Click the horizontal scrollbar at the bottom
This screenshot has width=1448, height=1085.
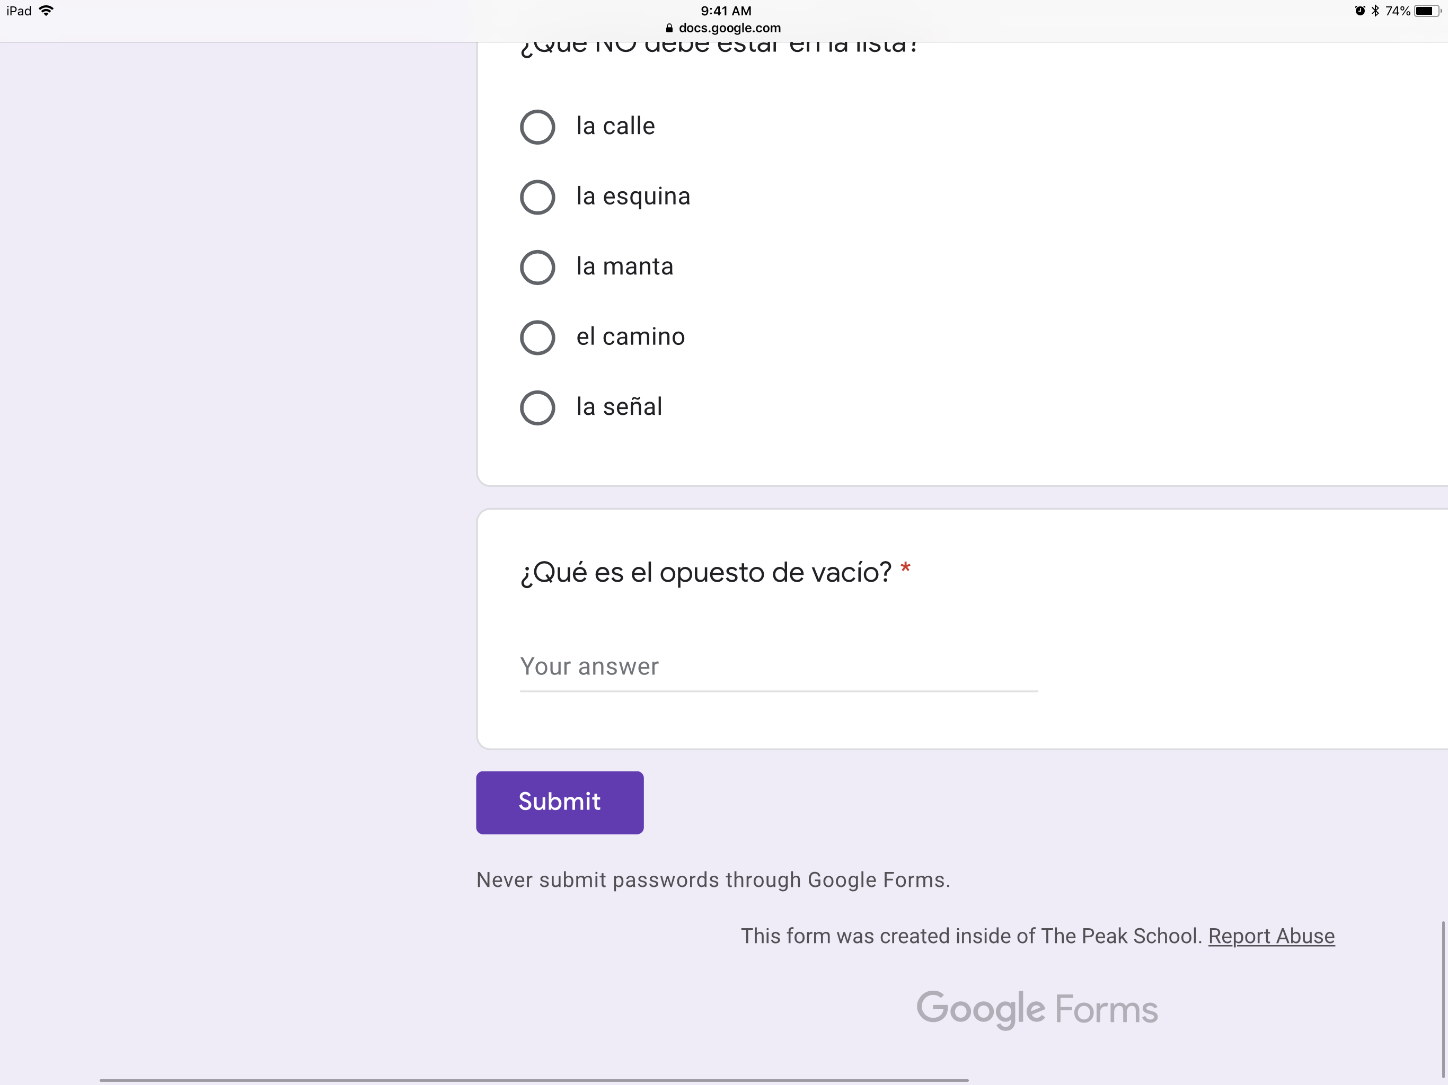pos(534,1080)
